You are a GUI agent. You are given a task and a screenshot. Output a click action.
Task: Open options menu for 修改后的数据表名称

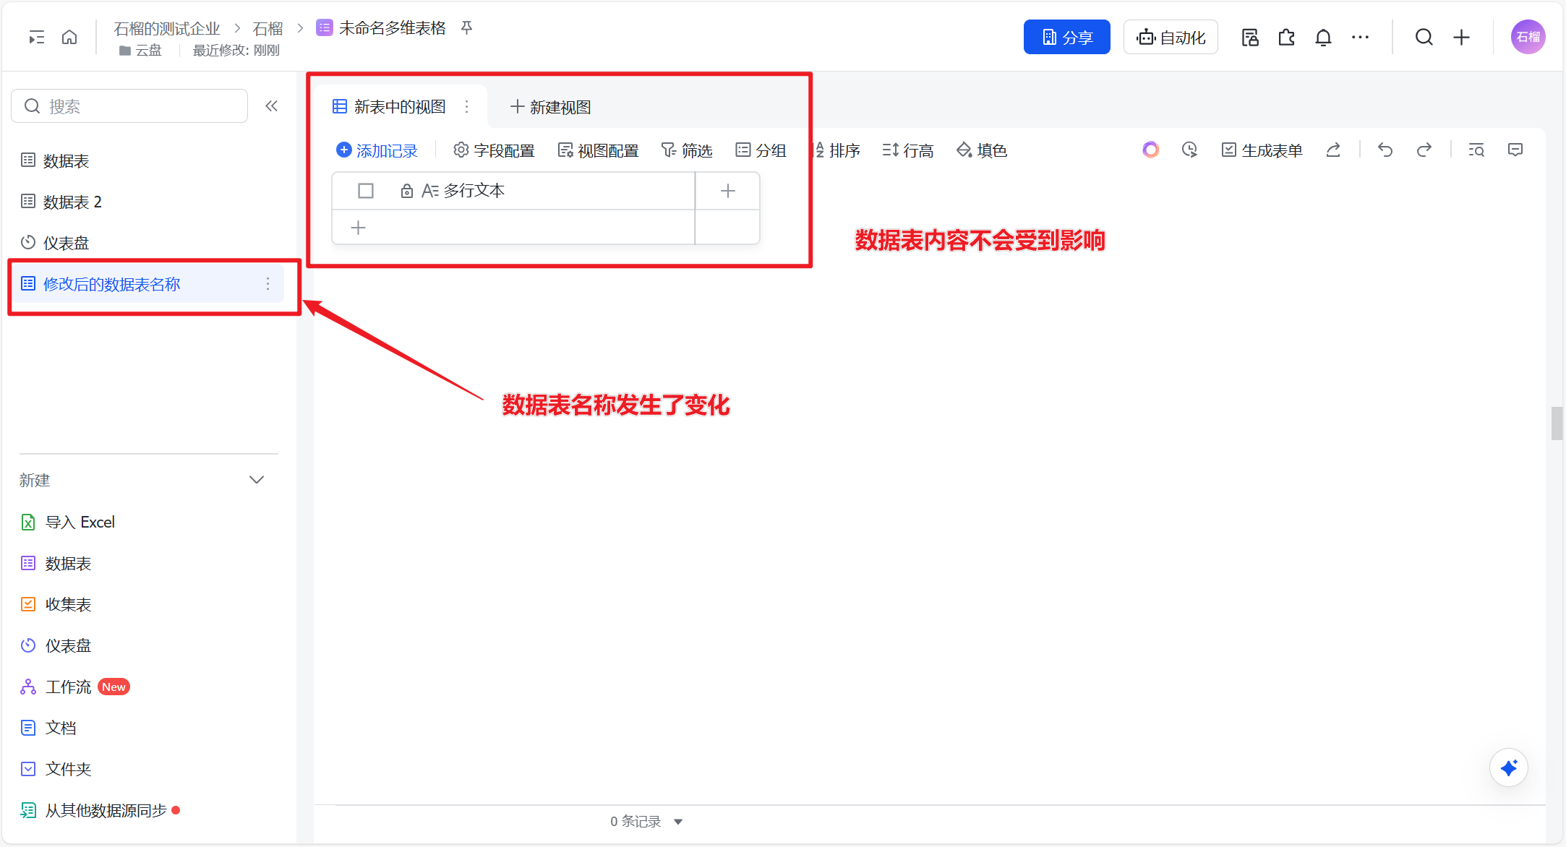click(x=268, y=284)
